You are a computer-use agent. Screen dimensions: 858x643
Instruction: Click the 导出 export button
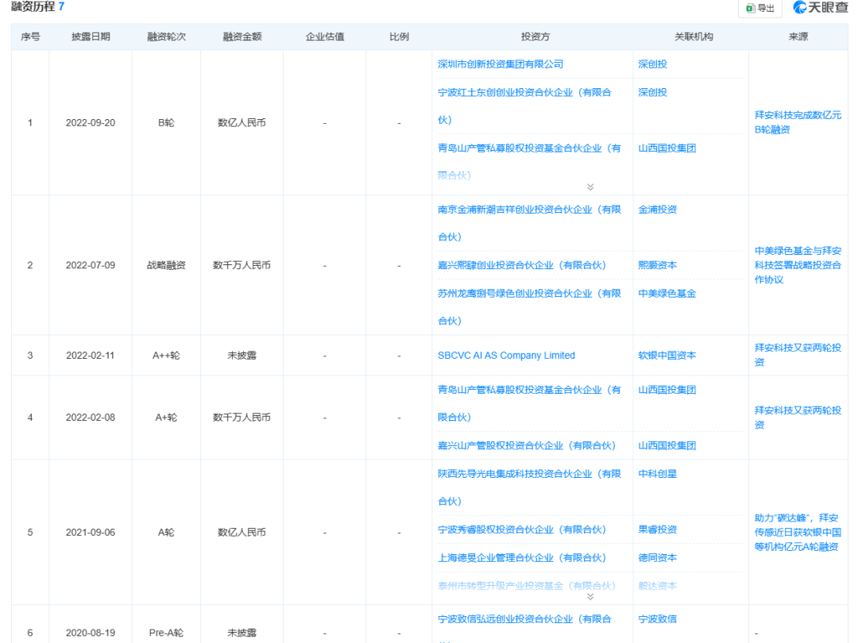(760, 8)
